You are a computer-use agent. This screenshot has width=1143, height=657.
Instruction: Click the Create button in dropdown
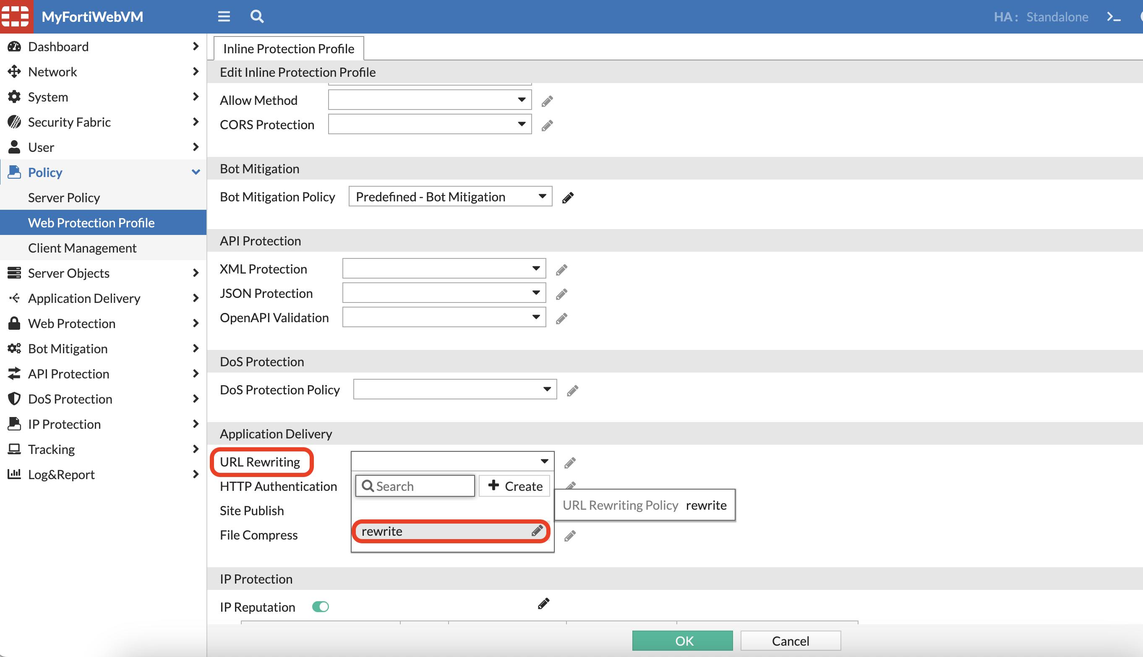tap(514, 486)
